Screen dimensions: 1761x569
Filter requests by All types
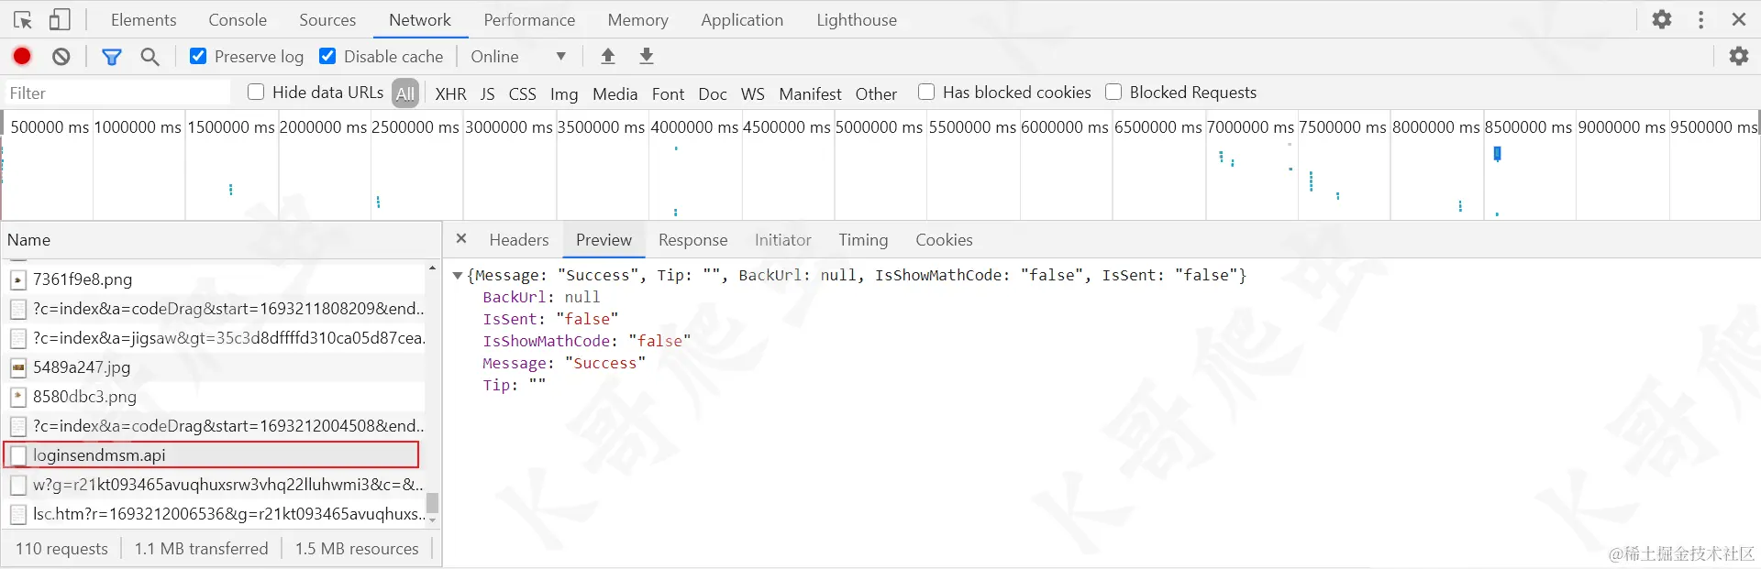coord(405,93)
